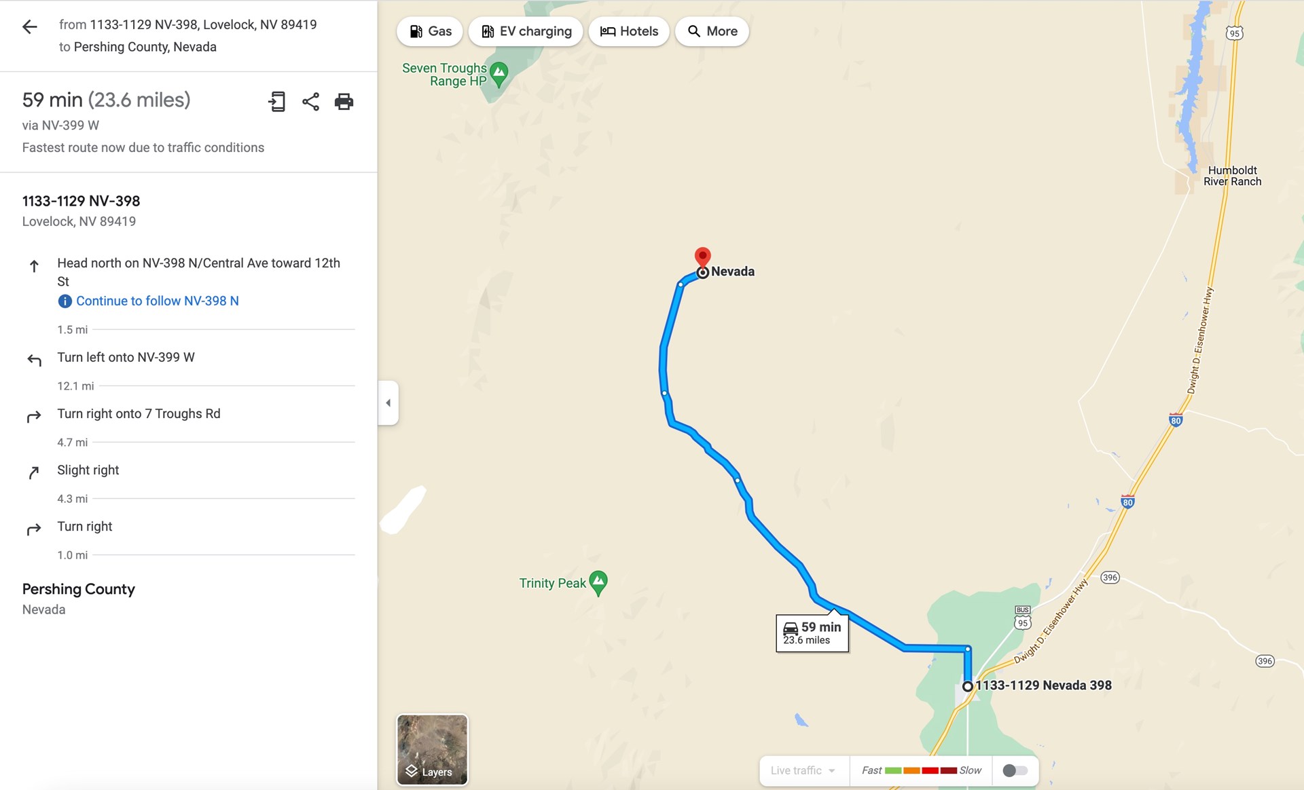Viewport: 1304px width, 790px height.
Task: Click the share route icon
Action: click(x=310, y=102)
